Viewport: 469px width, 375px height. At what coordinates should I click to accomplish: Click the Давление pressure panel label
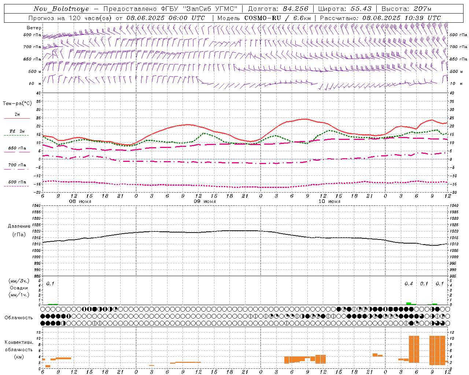[x=19, y=226]
